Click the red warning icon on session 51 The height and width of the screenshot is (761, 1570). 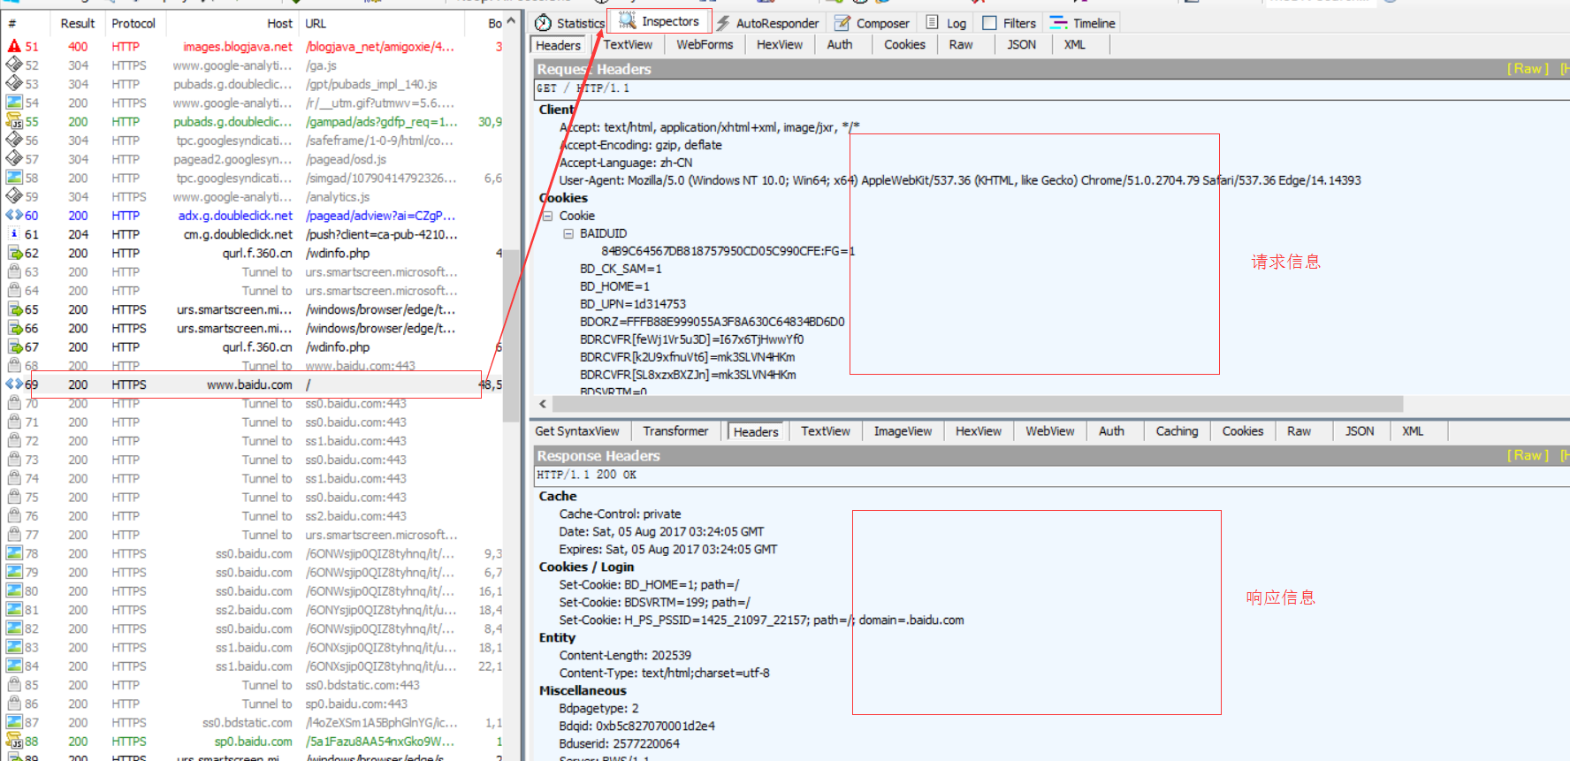(x=14, y=46)
